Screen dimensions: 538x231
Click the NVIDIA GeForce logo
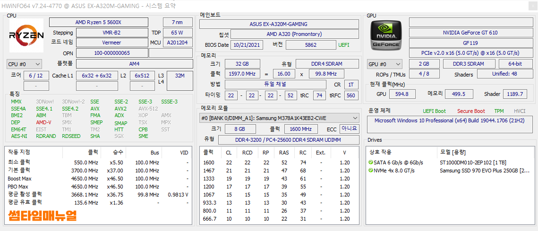click(x=385, y=36)
